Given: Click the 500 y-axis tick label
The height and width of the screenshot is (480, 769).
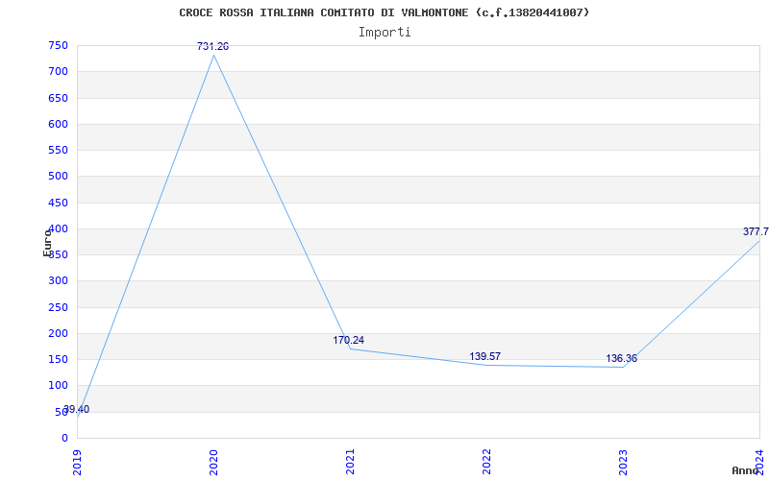Looking at the screenshot, I should point(58,177).
